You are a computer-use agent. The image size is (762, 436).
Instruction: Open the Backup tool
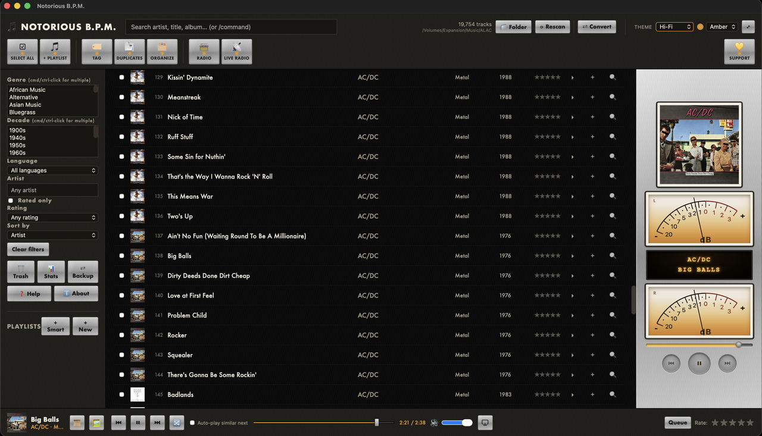[83, 272]
